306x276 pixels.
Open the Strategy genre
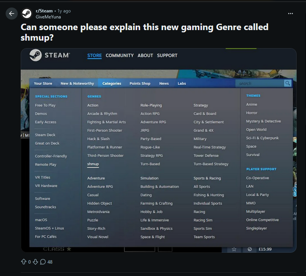(200, 105)
